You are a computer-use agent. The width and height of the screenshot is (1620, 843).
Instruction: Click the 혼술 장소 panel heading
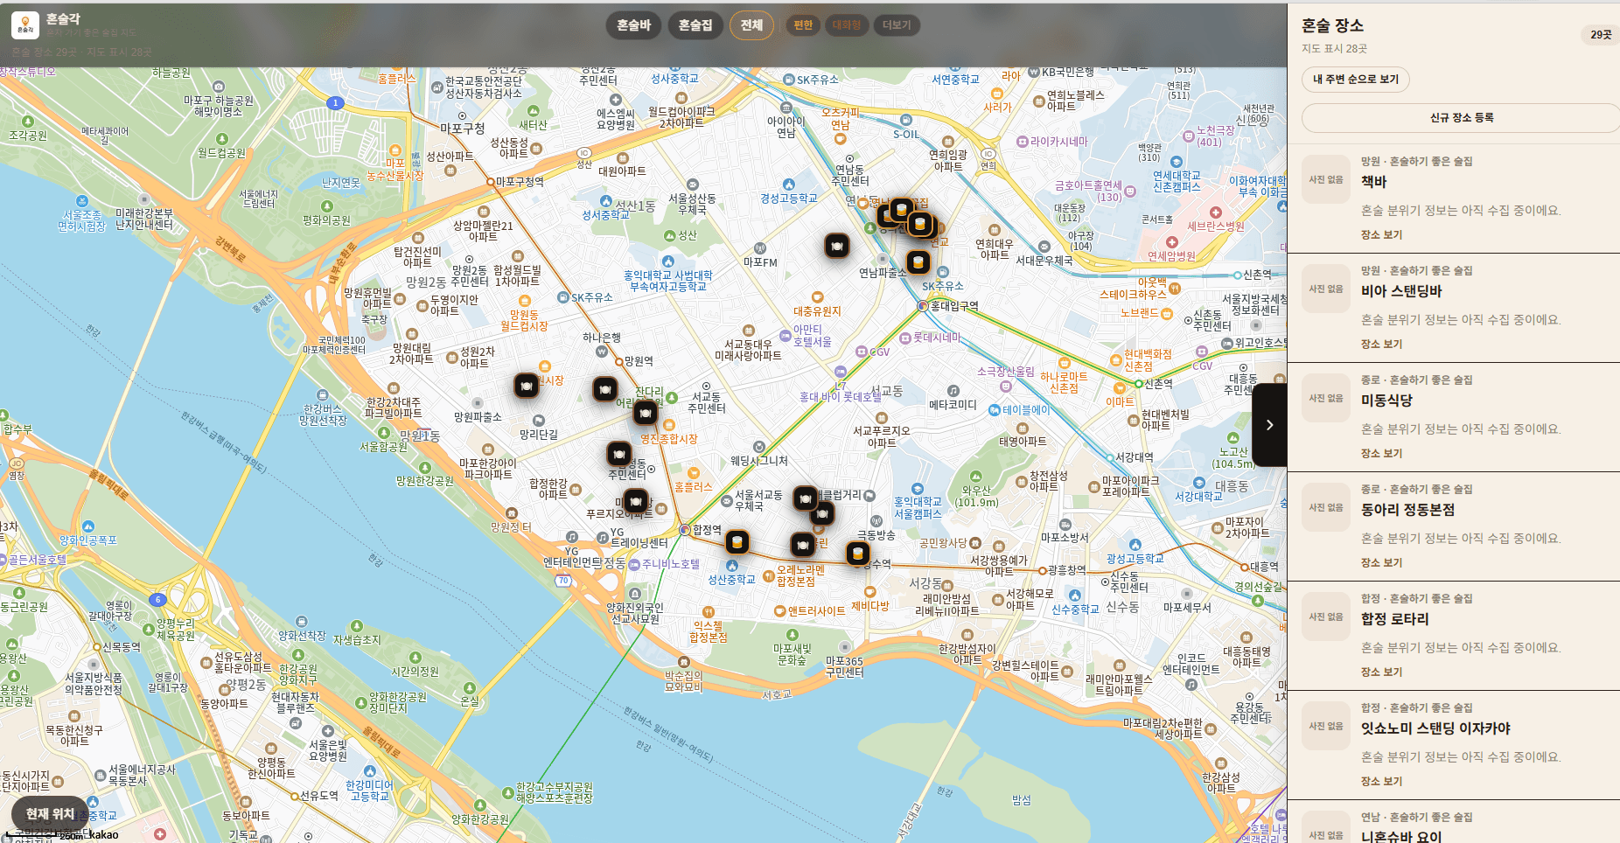pos(1332,26)
